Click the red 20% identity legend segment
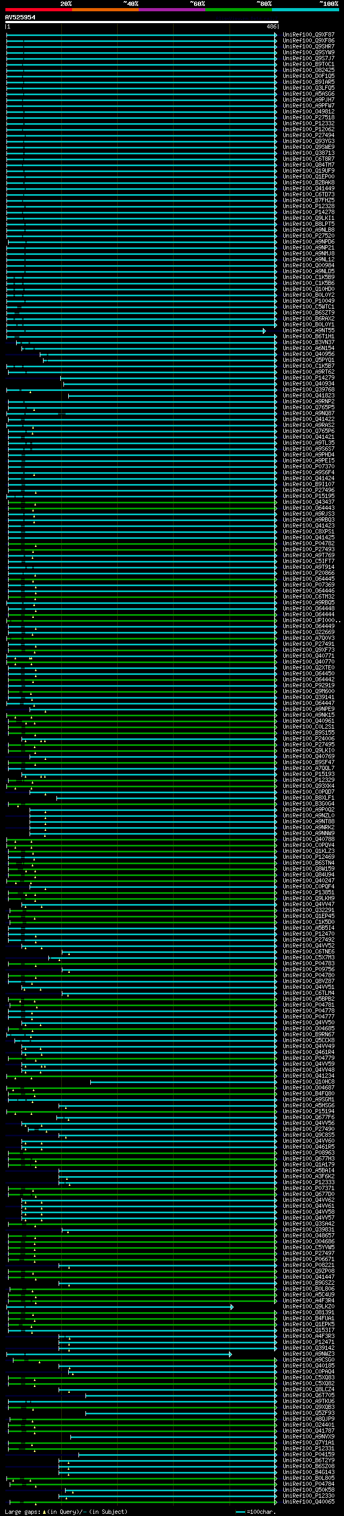344x1516 pixels. [38, 10]
